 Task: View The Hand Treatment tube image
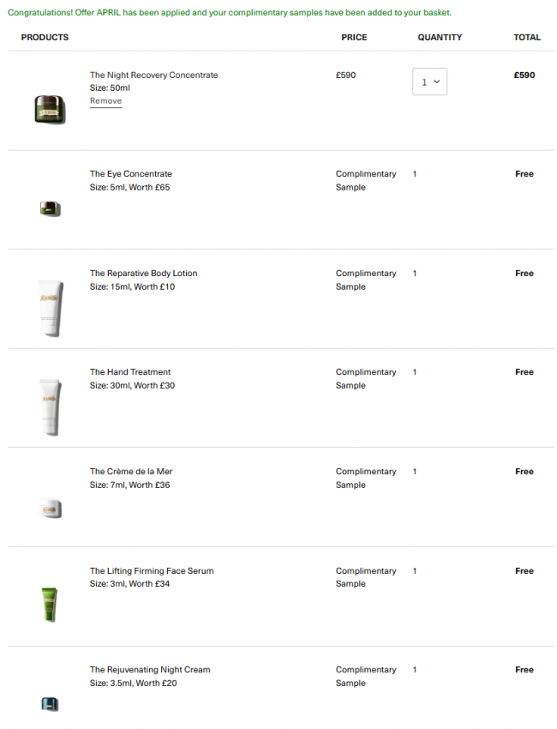[51, 407]
